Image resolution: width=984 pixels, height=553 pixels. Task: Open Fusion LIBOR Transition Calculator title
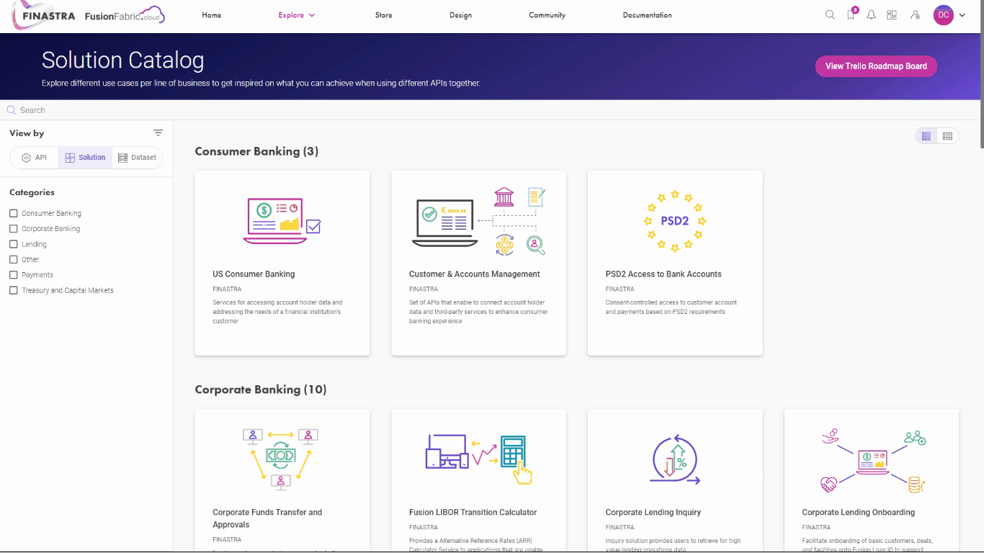(473, 513)
